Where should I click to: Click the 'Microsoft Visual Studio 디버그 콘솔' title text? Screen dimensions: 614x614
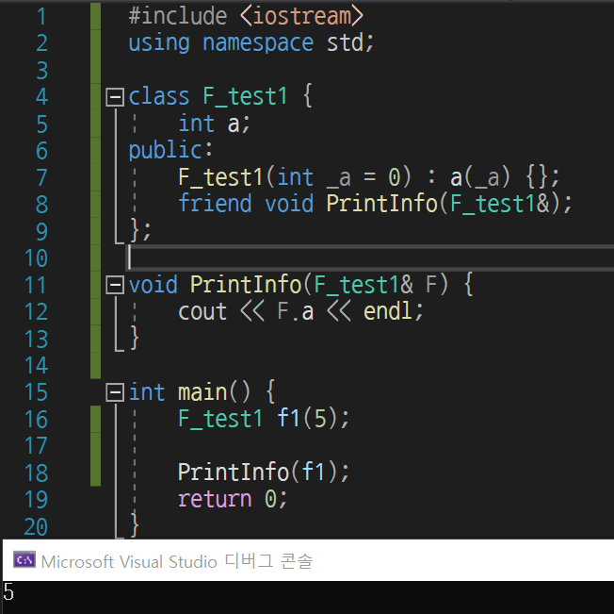pyautogui.click(x=177, y=561)
